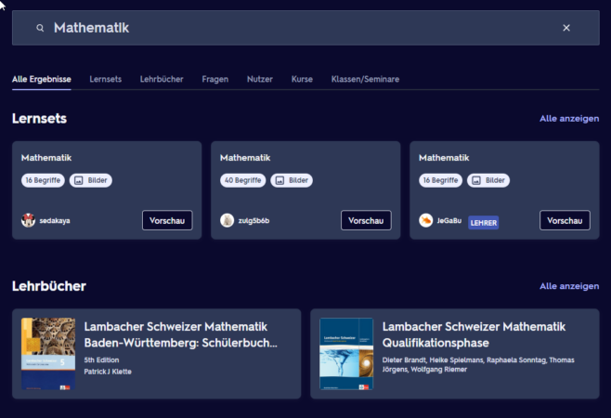Click the search magnifier icon

[40, 28]
